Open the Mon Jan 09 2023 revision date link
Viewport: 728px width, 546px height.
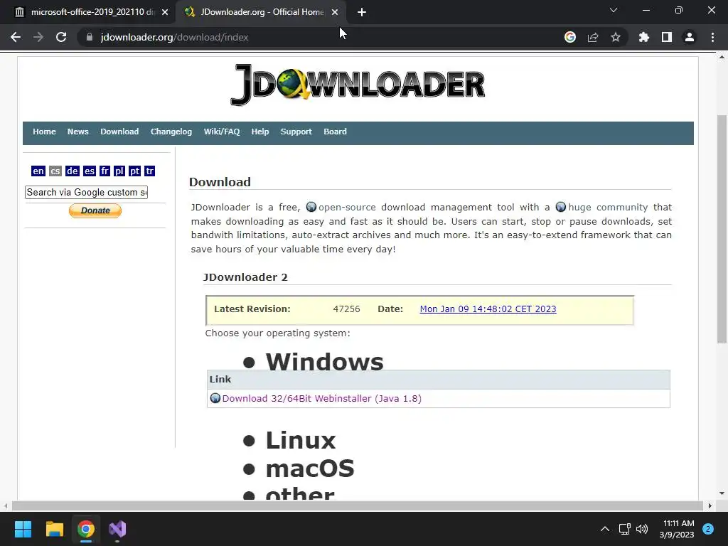click(x=488, y=309)
